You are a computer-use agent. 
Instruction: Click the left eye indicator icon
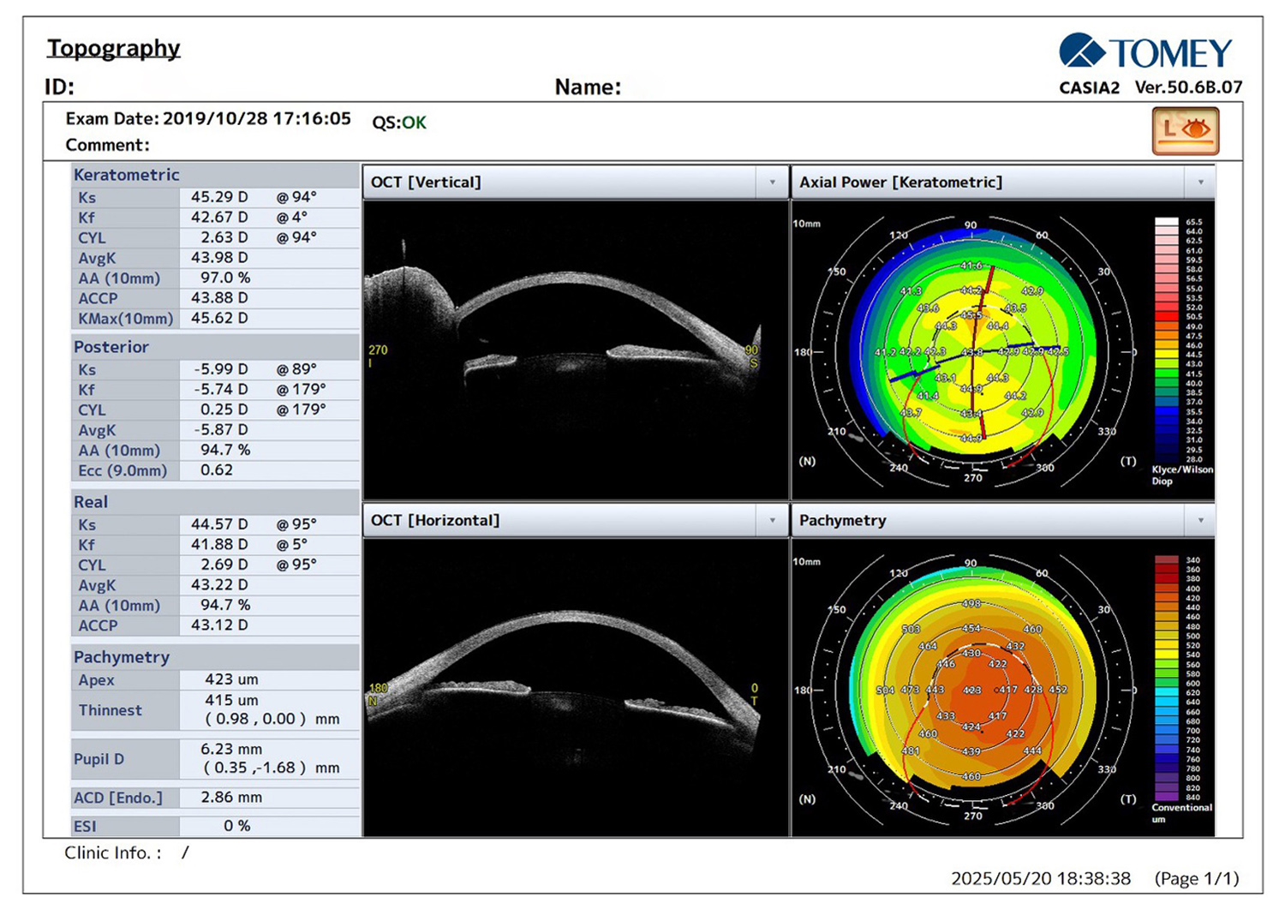click(x=1185, y=131)
